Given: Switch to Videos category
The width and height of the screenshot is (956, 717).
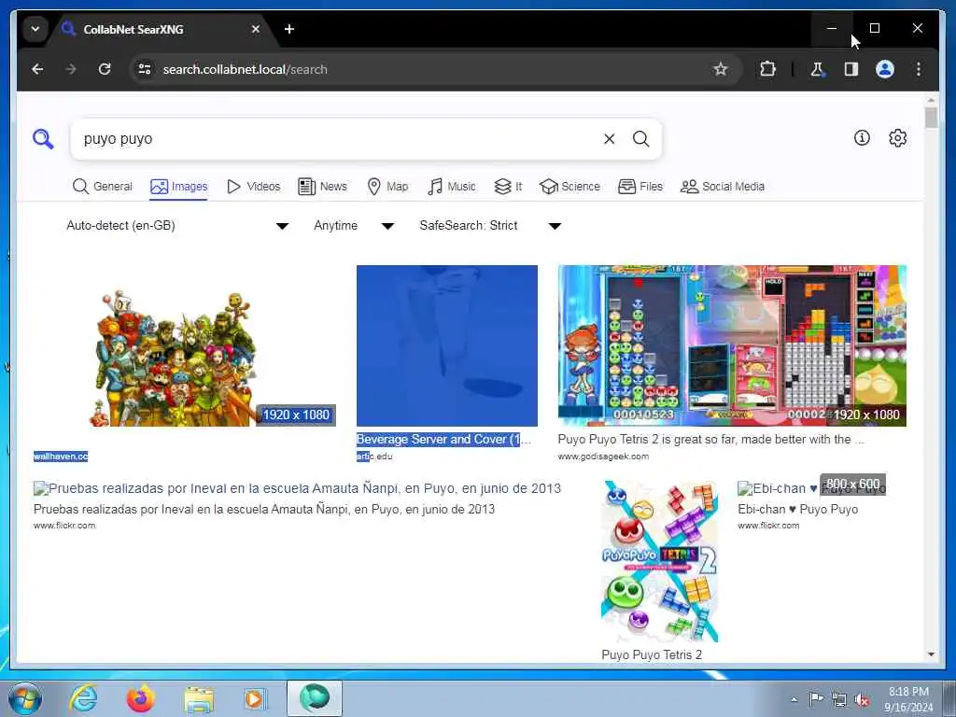Looking at the screenshot, I should pos(254,187).
